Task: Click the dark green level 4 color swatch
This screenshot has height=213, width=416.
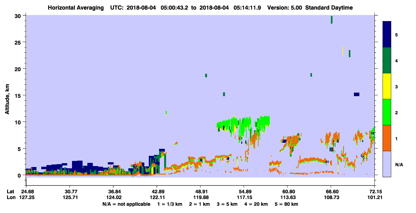Action: tap(387, 60)
